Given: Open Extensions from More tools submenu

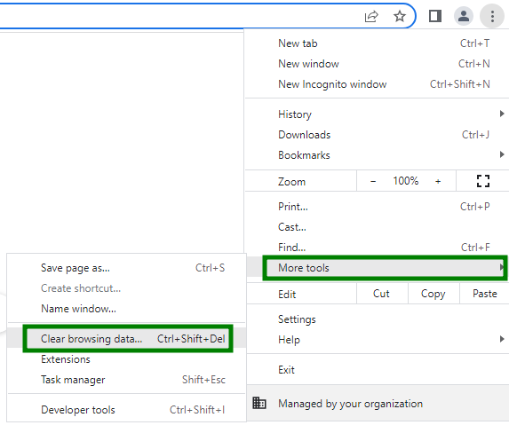Looking at the screenshot, I should click(126, 359).
